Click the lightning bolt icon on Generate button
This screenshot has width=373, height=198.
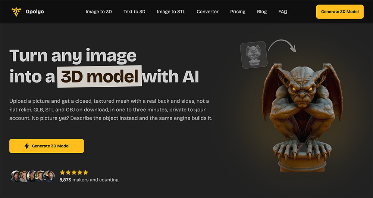(x=26, y=146)
